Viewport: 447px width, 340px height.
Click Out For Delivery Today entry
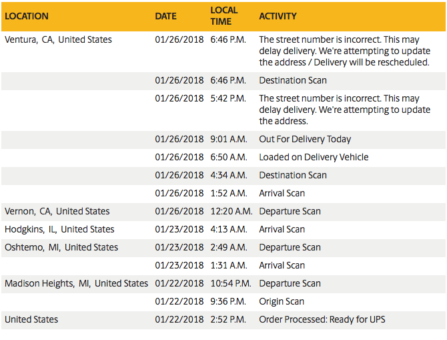tap(305, 140)
